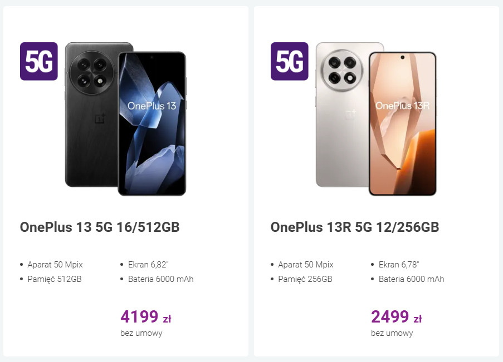Click the 4199 zł price
This screenshot has height=362, width=503.
(x=145, y=317)
